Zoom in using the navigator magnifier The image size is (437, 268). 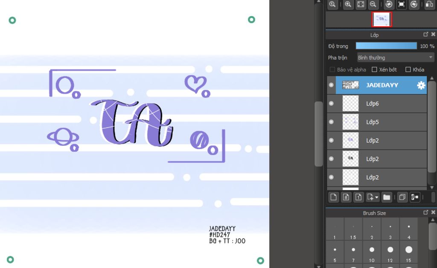[348, 4]
